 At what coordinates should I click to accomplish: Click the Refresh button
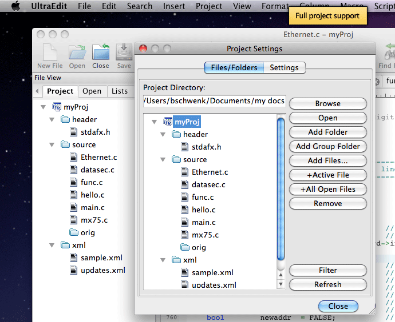(328, 284)
